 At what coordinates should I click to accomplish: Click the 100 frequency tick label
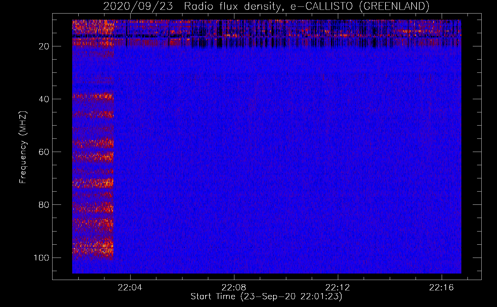[x=41, y=258]
